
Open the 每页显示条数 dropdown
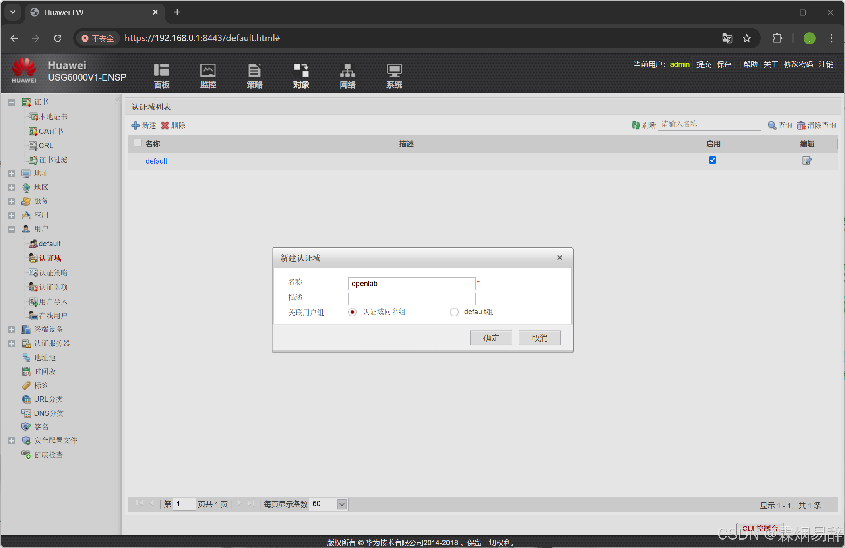coord(342,504)
